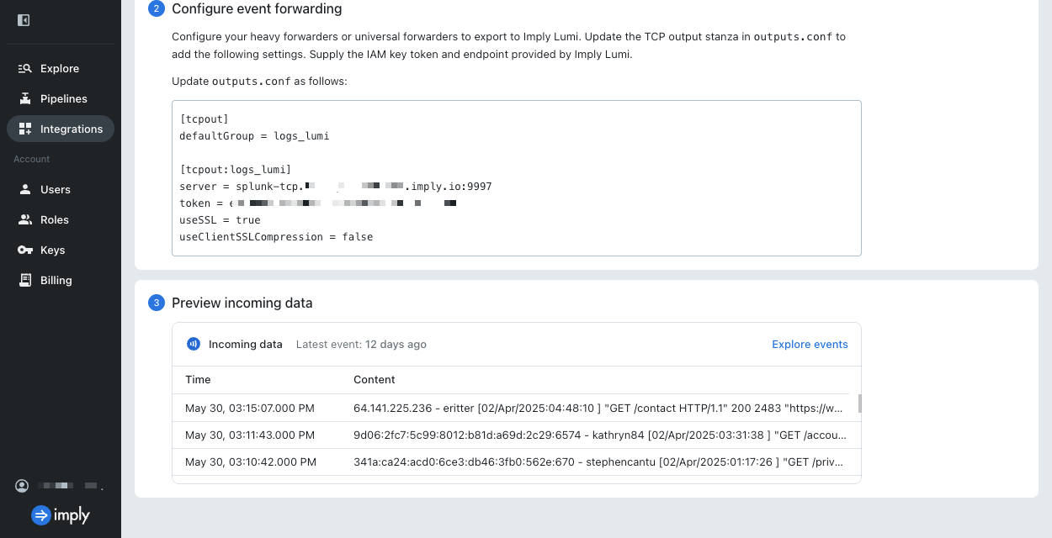The image size is (1052, 538).
Task: Click the Account section label
Action: [32, 159]
